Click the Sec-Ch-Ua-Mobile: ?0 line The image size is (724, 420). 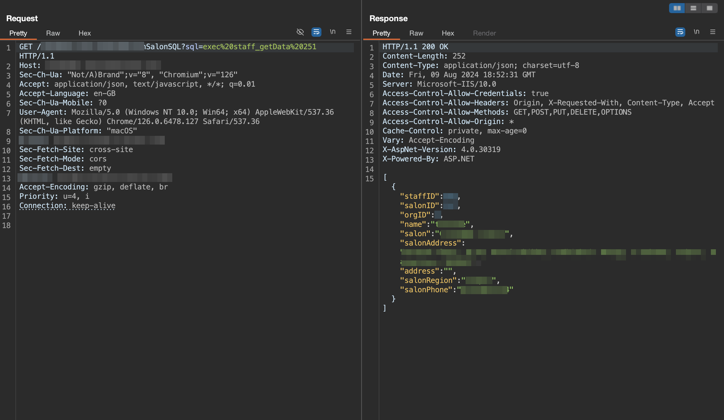[63, 103]
